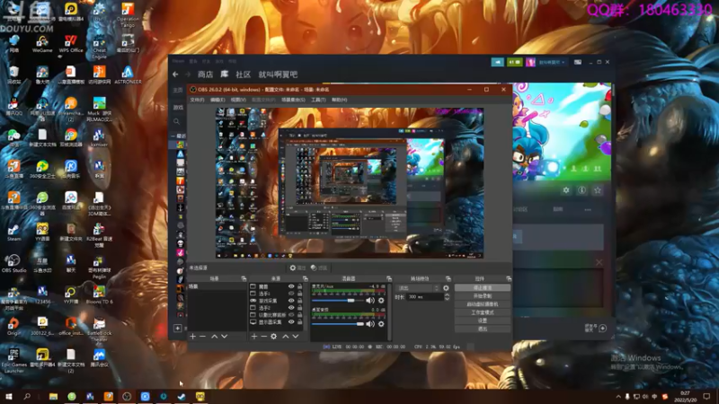Screen dimensions: 719x404
Task: Click the transition duration 300 ms stepper arrows
Action: coord(447,297)
